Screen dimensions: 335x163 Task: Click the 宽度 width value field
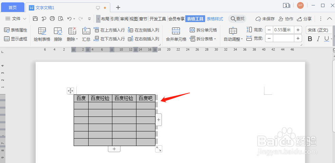(x=283, y=38)
